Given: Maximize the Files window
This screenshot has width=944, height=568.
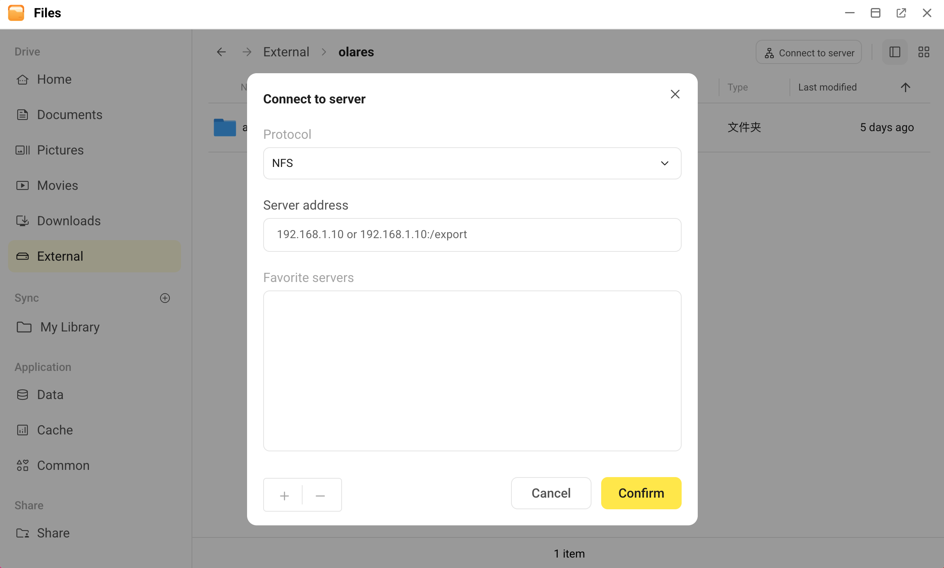Looking at the screenshot, I should (x=876, y=13).
